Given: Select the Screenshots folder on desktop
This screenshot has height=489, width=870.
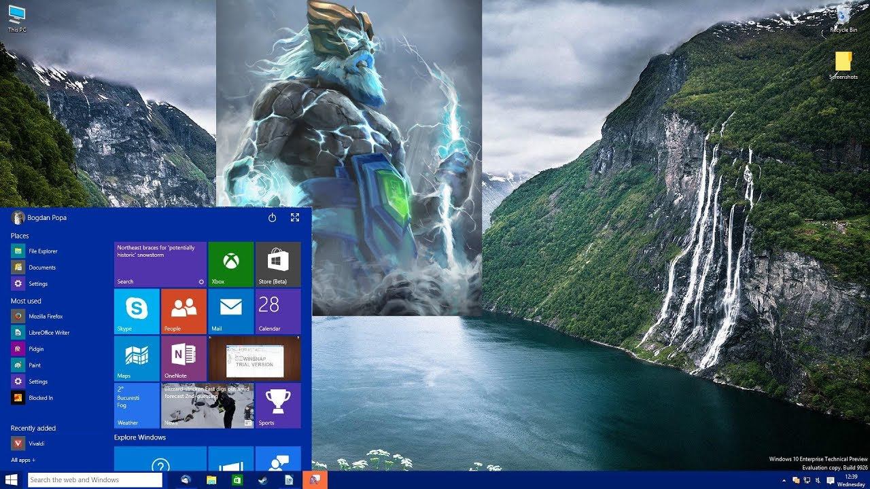Looking at the screenshot, I should coord(843,66).
